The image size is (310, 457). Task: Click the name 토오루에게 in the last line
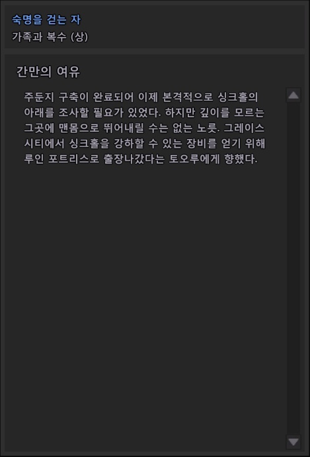[x=194, y=159]
